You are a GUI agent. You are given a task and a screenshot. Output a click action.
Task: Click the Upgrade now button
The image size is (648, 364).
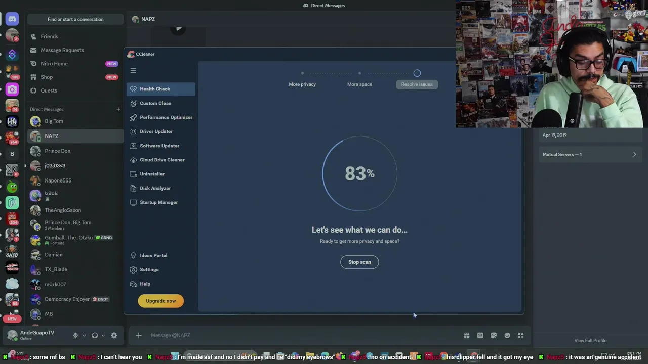pyautogui.click(x=160, y=301)
